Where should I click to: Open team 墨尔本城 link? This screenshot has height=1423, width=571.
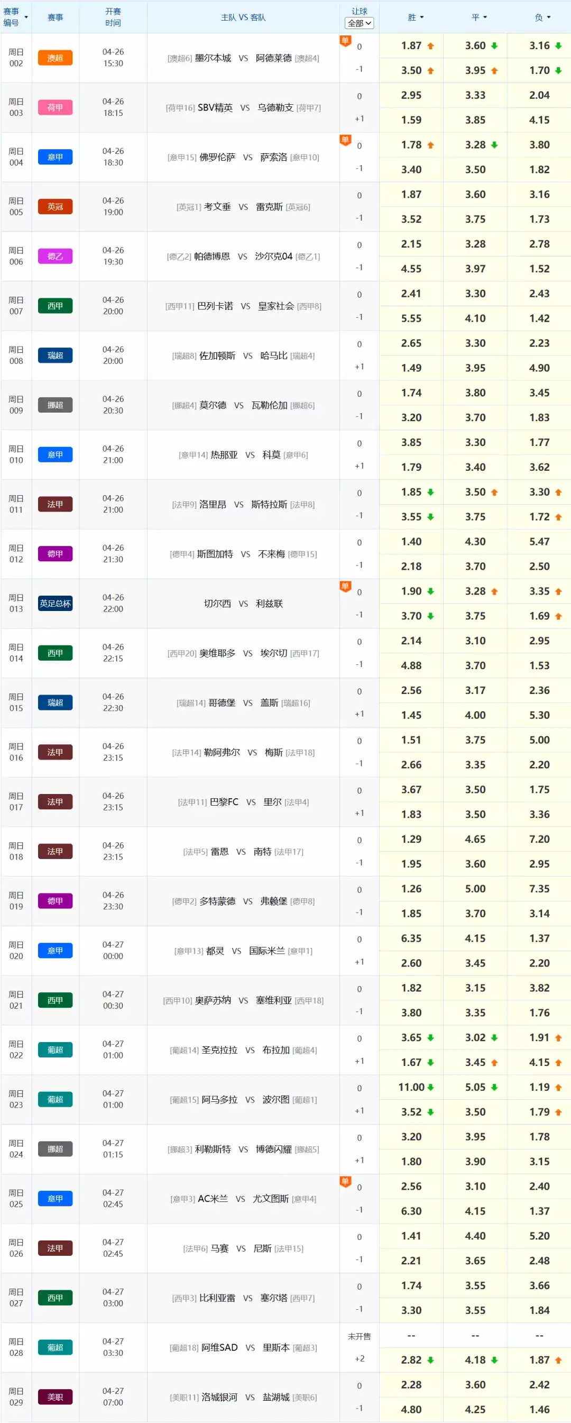pyautogui.click(x=213, y=58)
